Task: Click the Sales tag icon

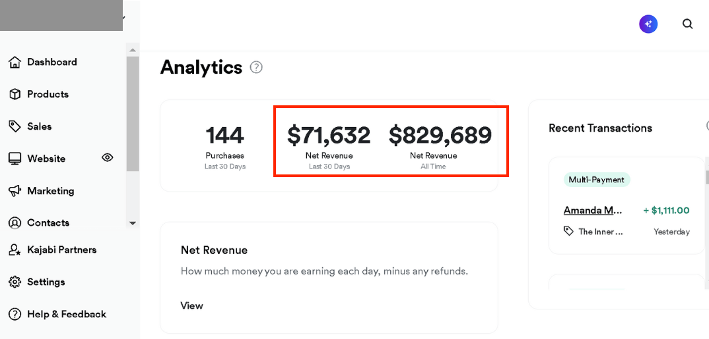Action: click(x=15, y=126)
